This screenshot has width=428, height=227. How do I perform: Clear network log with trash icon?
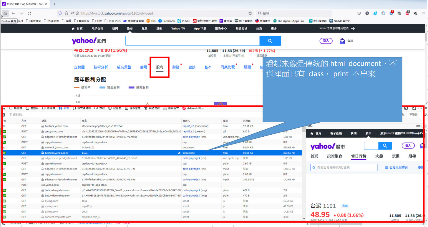coord(4,114)
